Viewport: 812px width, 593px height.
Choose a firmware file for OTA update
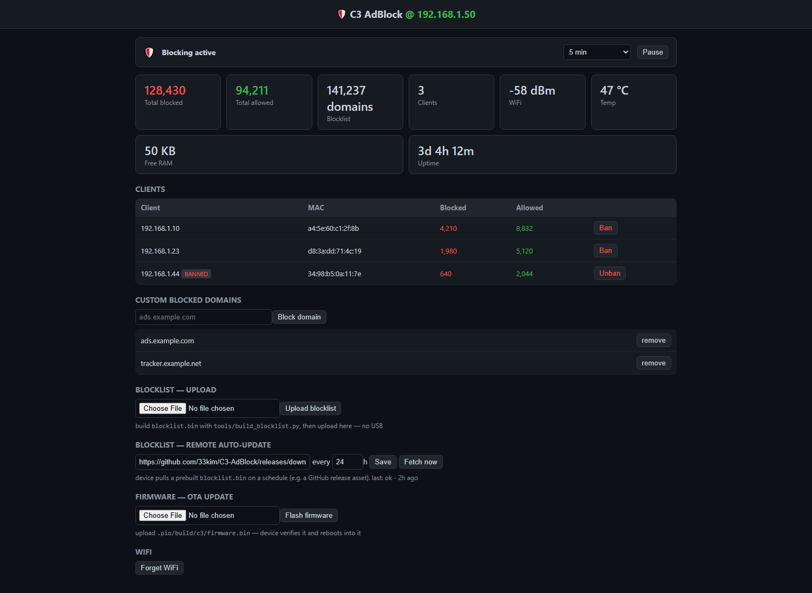(162, 516)
